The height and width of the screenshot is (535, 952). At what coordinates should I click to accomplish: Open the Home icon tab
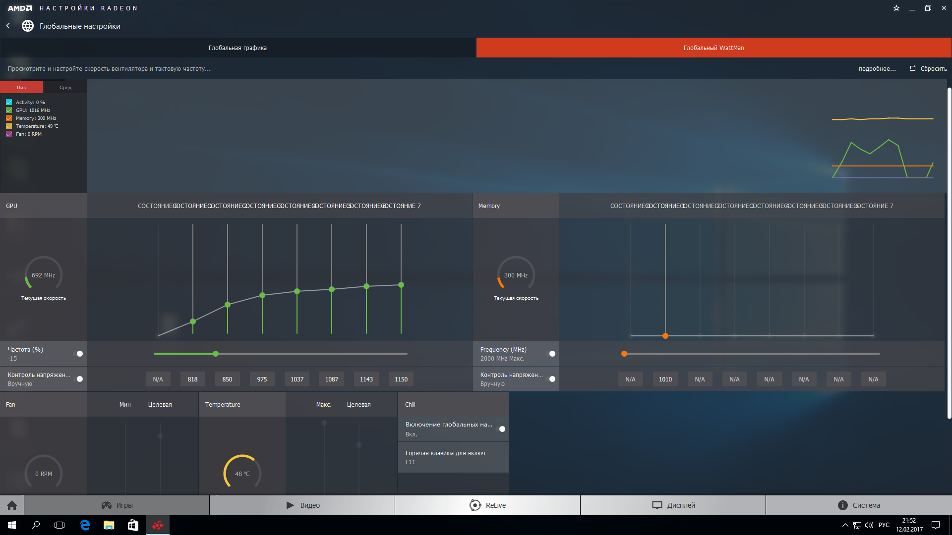point(12,505)
